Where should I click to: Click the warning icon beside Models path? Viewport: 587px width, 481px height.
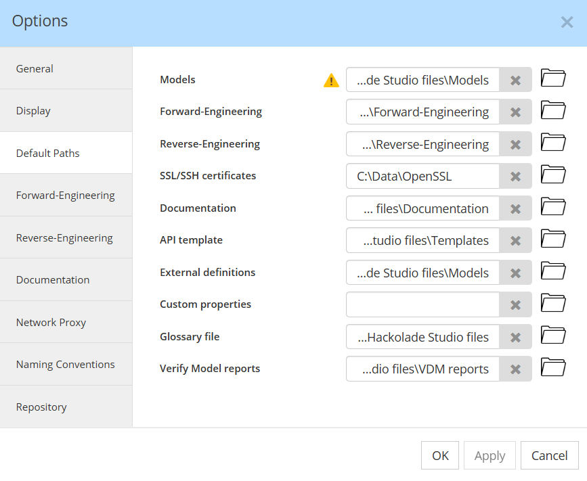(331, 80)
